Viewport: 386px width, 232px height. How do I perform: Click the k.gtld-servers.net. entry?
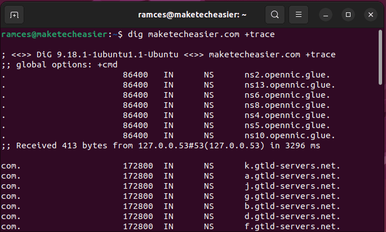[292, 166]
